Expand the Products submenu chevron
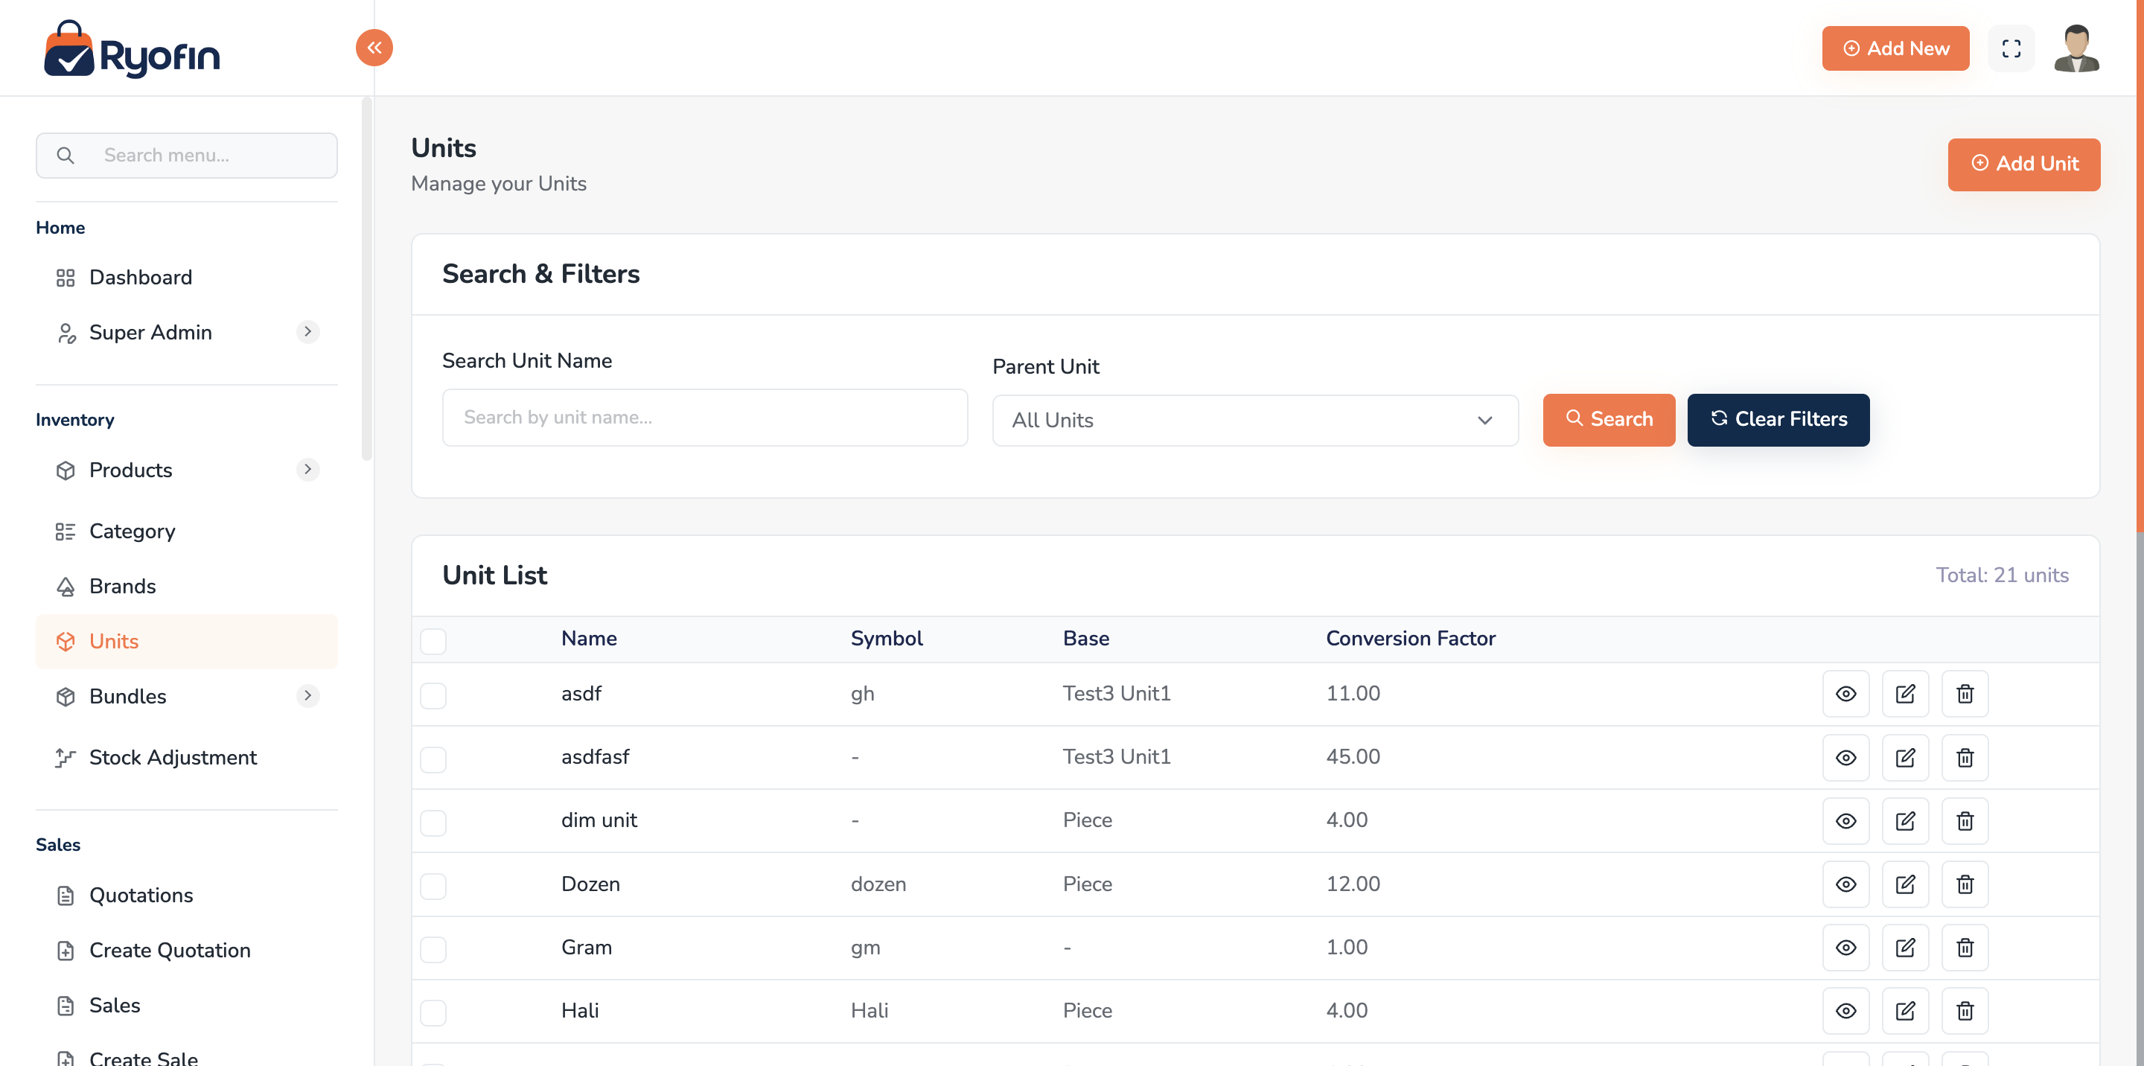The image size is (2144, 1066). point(308,469)
